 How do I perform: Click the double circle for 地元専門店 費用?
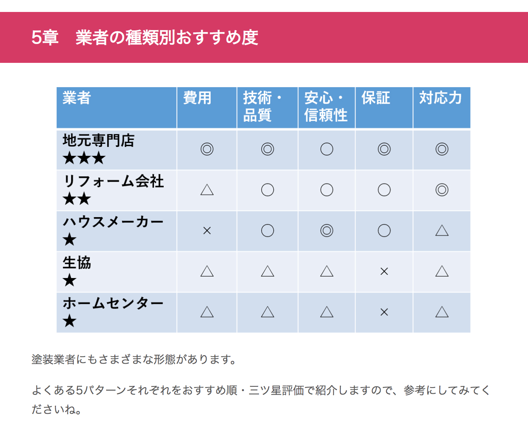click(x=207, y=149)
